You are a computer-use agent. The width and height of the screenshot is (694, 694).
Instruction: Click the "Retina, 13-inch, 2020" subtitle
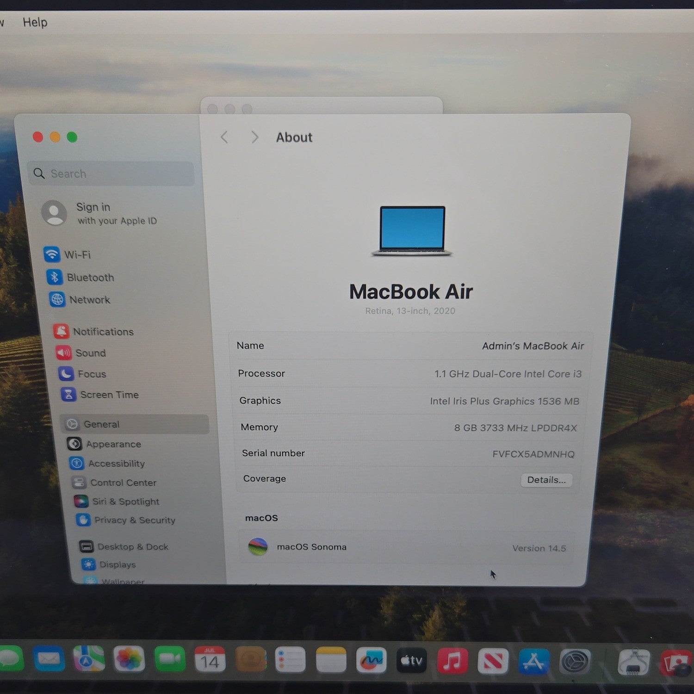click(410, 311)
